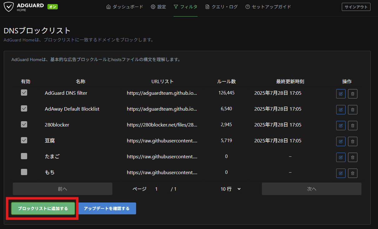Select the フィルタ menu
This screenshot has height=229, width=378.
pyautogui.click(x=185, y=7)
